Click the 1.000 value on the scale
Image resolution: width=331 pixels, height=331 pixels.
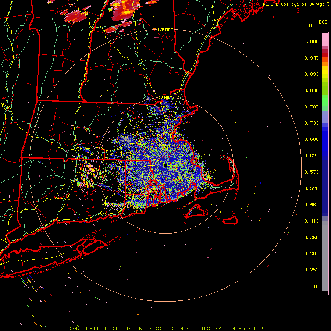(312, 42)
